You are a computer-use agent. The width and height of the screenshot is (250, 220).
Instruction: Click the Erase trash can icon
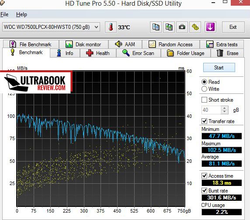click(220, 53)
